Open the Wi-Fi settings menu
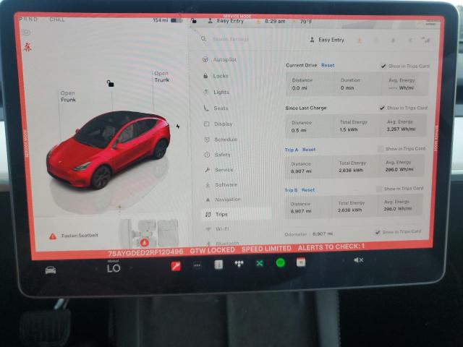 (218, 229)
